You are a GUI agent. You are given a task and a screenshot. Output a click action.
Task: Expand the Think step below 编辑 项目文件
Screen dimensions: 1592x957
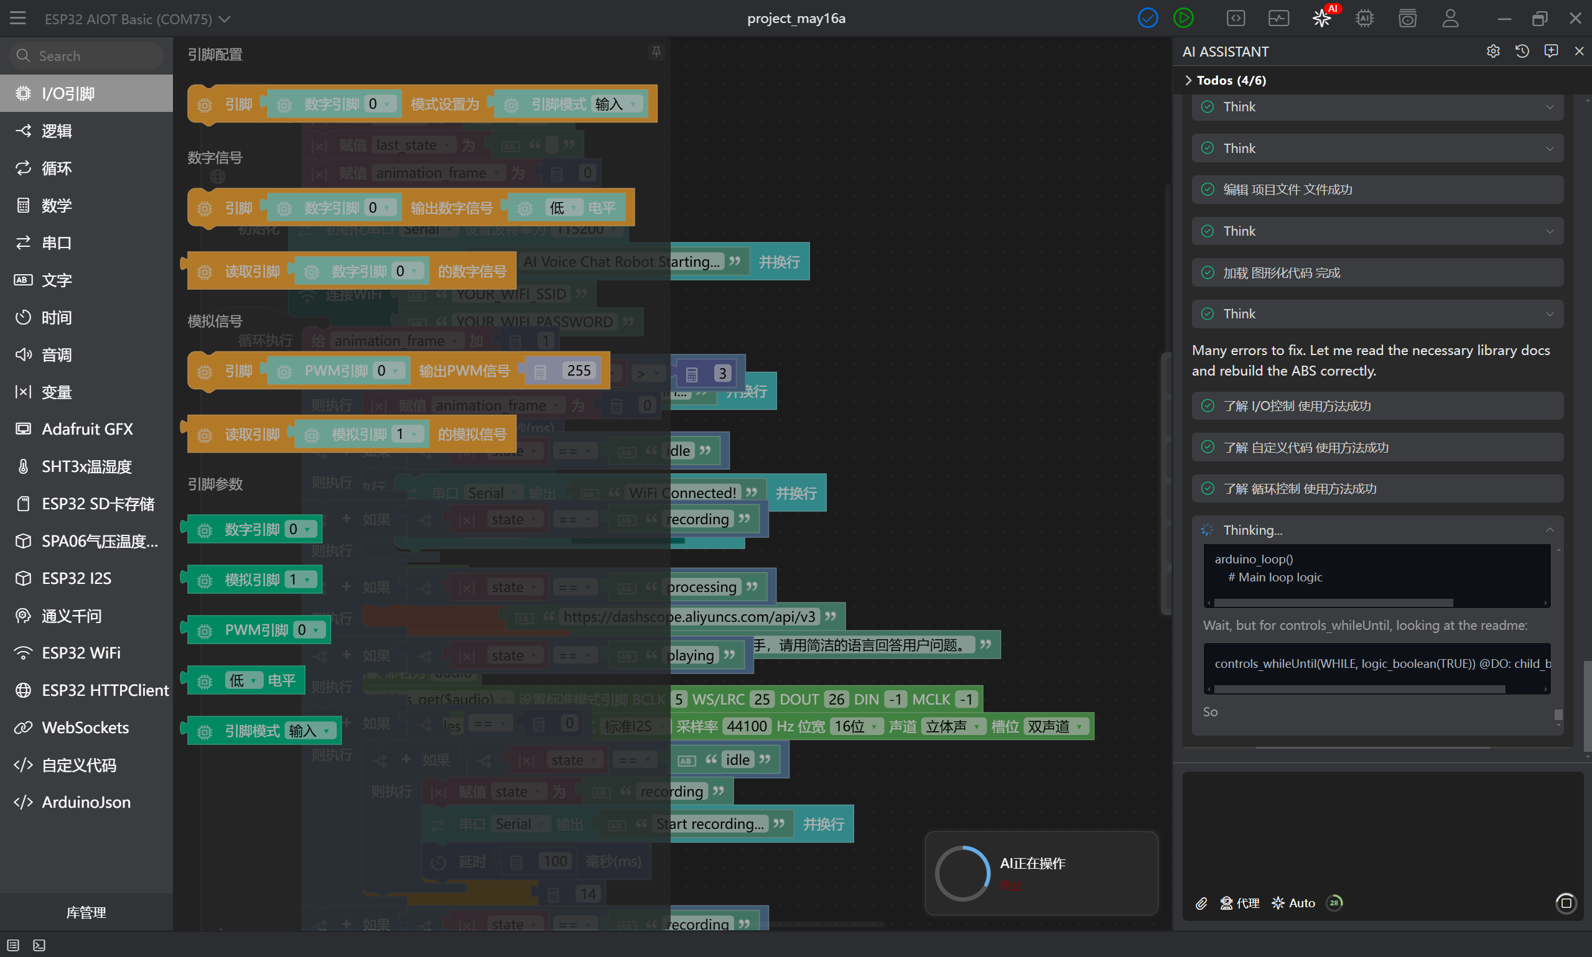1377,231
